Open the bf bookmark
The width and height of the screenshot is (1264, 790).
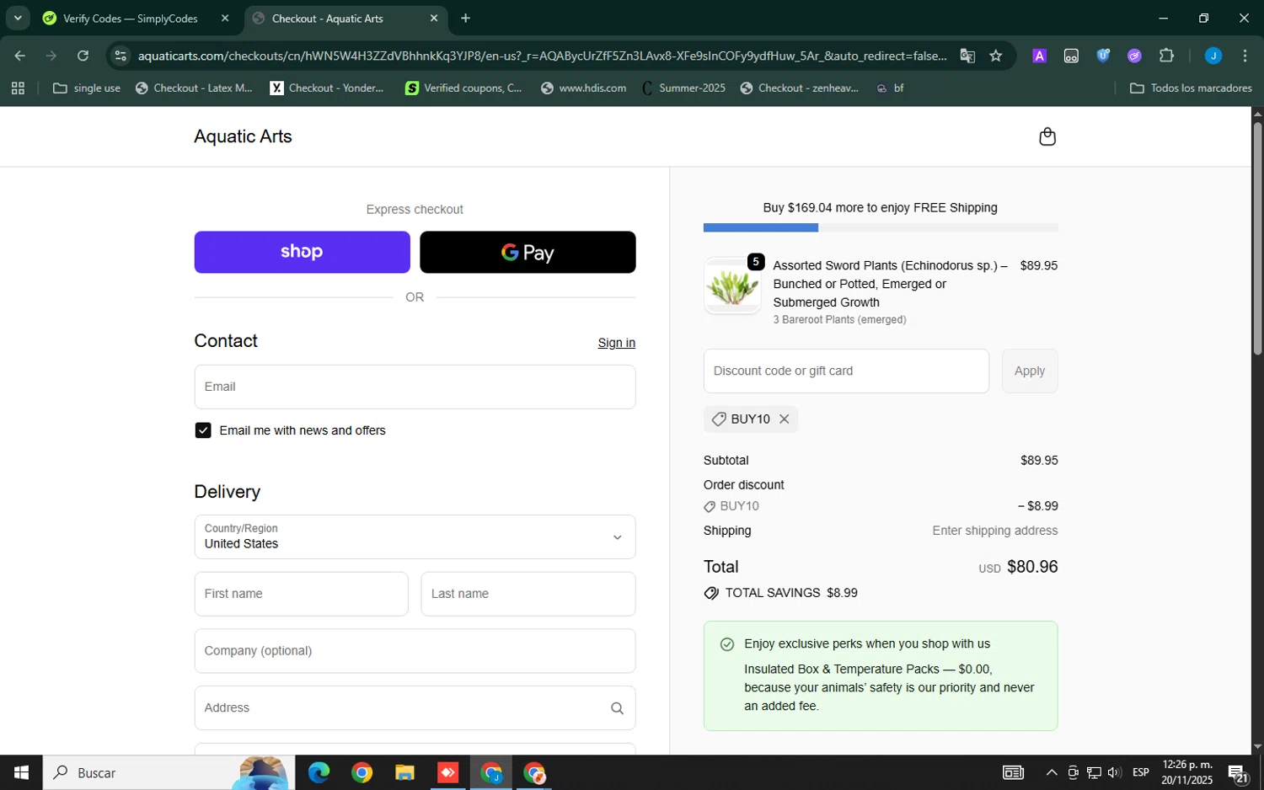point(890,88)
